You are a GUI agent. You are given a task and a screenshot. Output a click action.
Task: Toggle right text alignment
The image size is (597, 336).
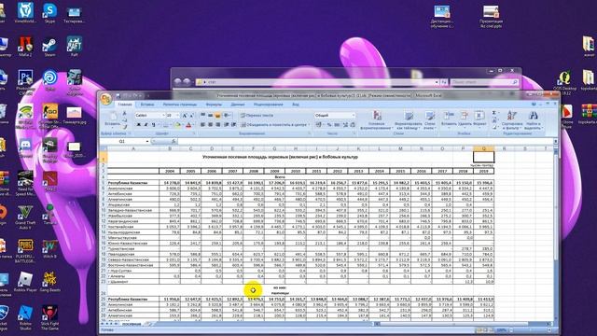(217, 125)
